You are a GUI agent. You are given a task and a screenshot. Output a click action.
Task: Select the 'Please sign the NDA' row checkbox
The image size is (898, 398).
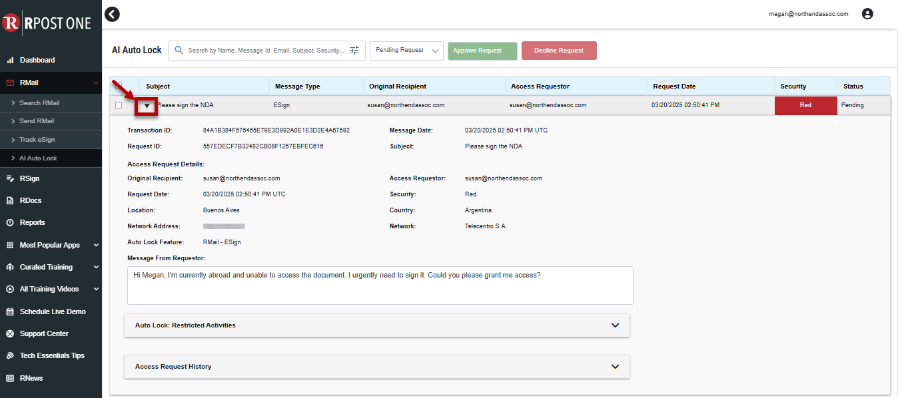click(119, 105)
